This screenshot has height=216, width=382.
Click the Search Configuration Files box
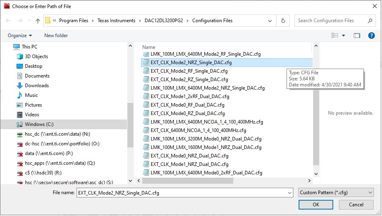[330, 21]
